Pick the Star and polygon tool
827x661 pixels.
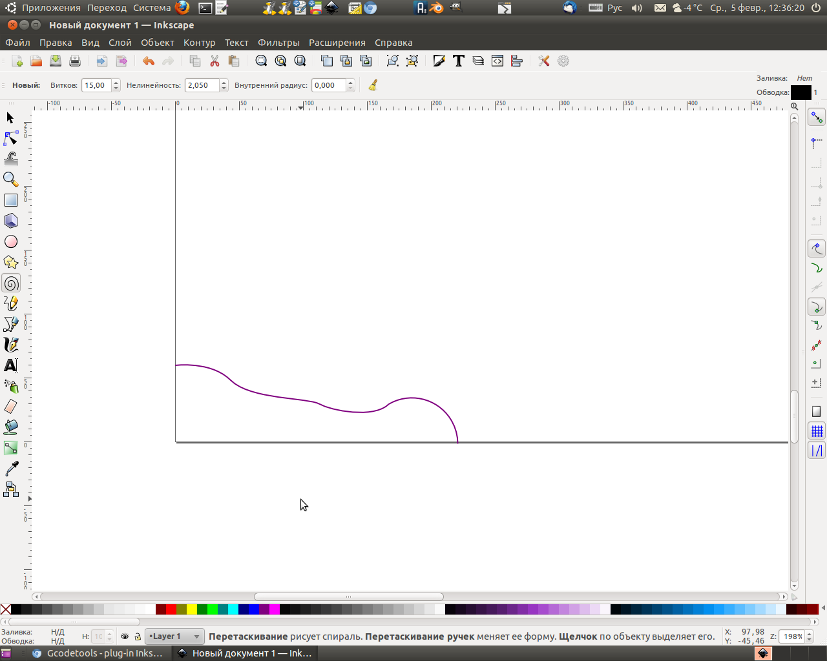point(10,262)
